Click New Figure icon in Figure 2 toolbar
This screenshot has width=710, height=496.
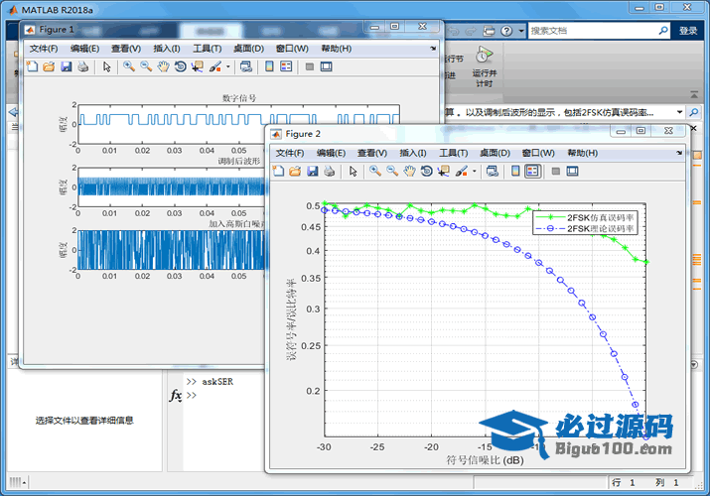pos(278,172)
